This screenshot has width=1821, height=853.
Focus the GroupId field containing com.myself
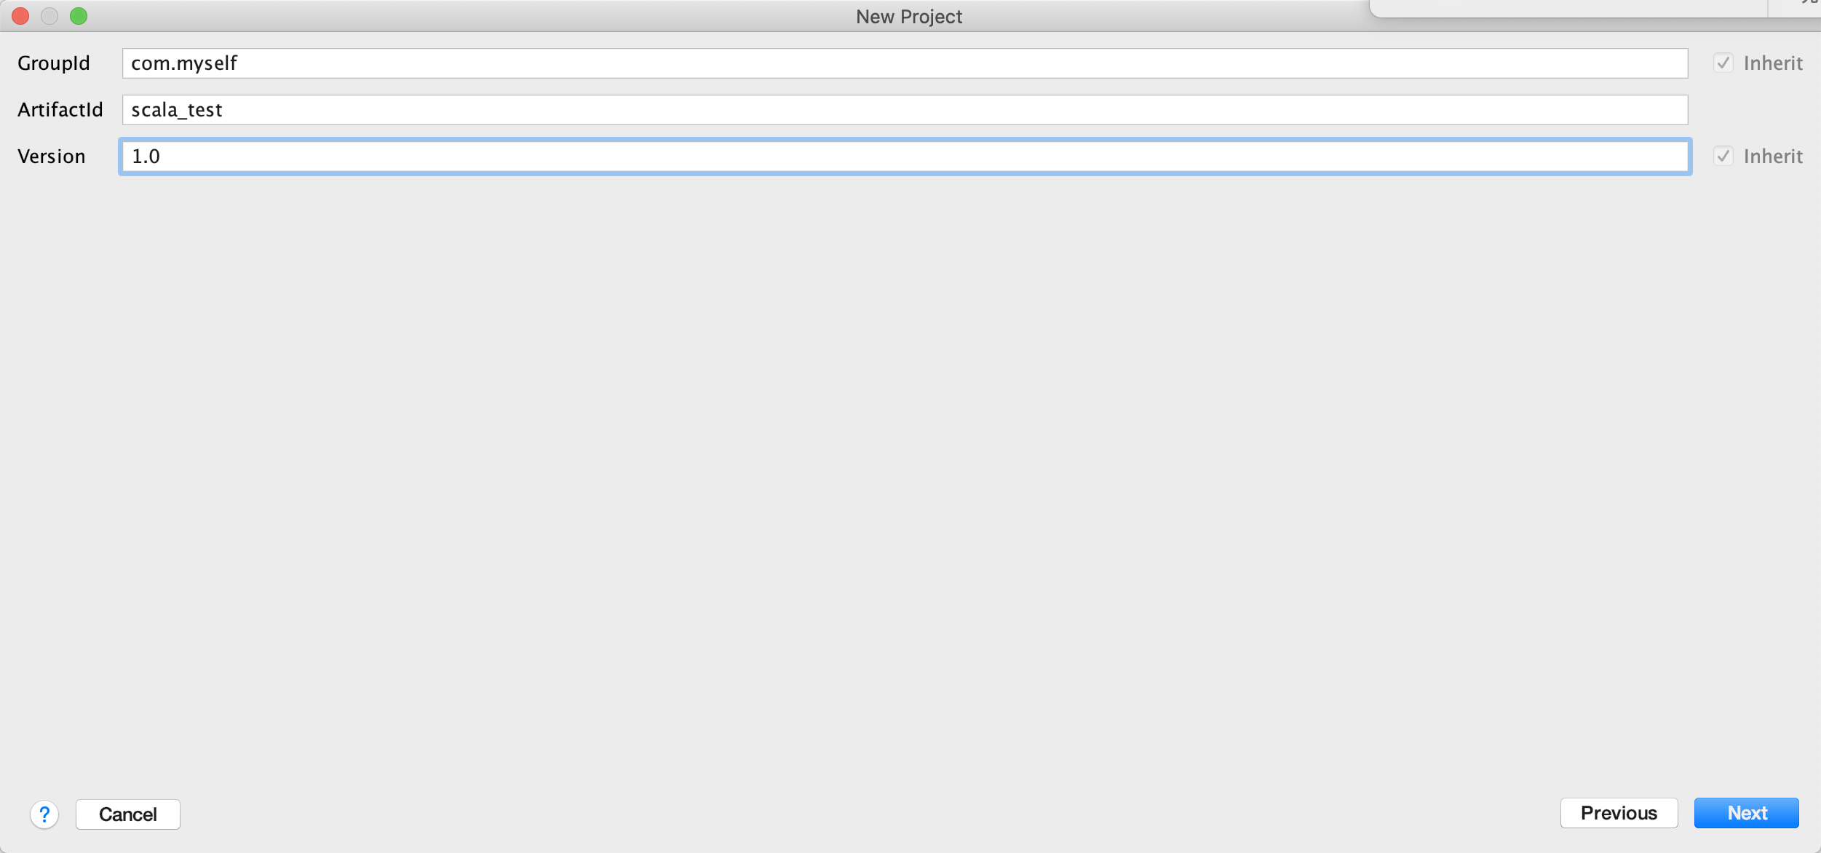point(904,63)
